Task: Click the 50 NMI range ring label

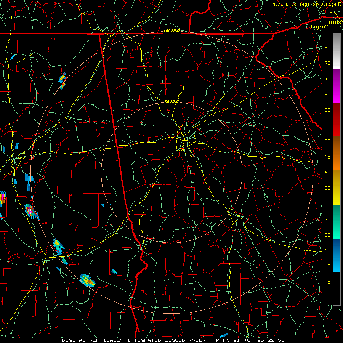Action: coord(171,102)
